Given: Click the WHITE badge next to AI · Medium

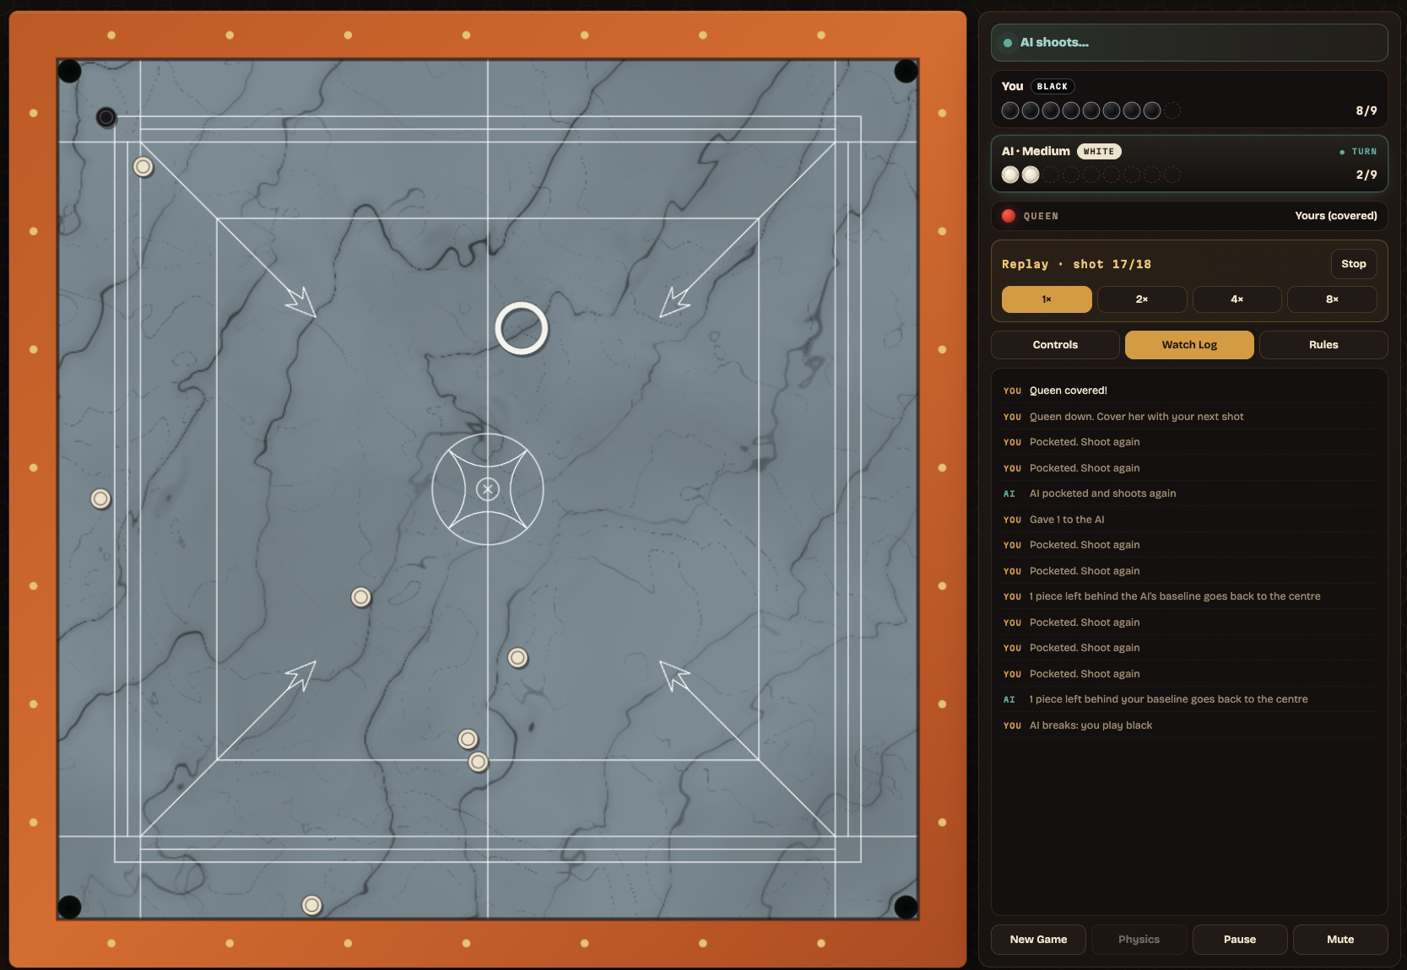Looking at the screenshot, I should (1099, 152).
